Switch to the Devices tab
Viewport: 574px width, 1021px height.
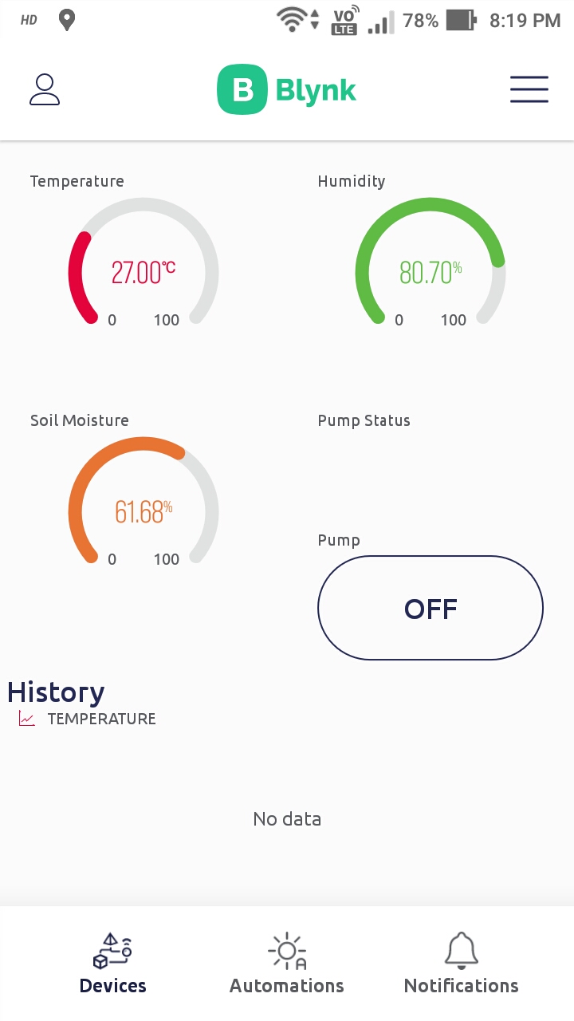[x=112, y=985]
